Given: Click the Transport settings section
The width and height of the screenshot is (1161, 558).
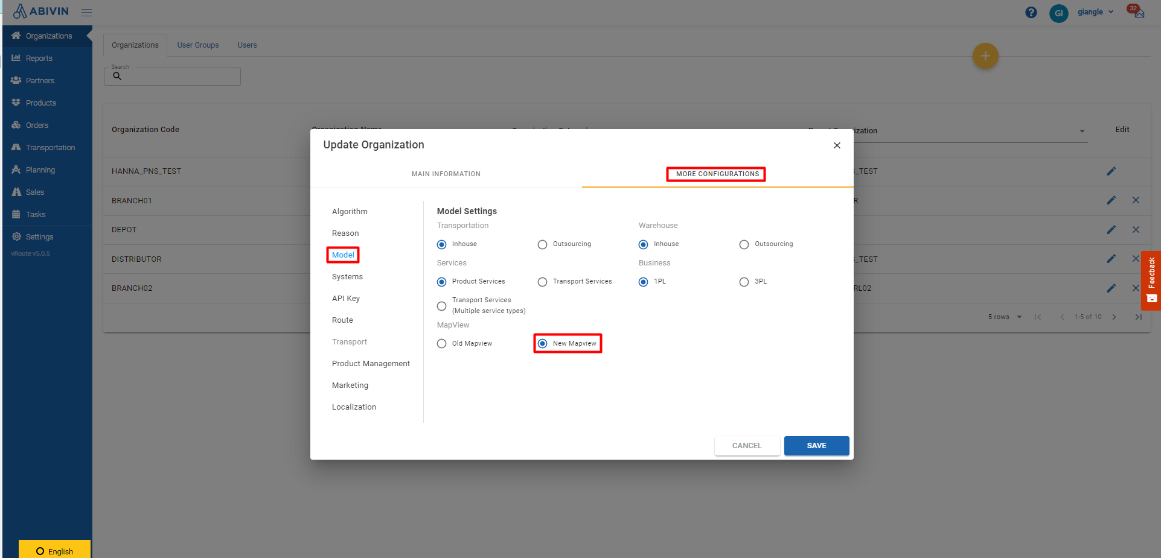Looking at the screenshot, I should 349,342.
